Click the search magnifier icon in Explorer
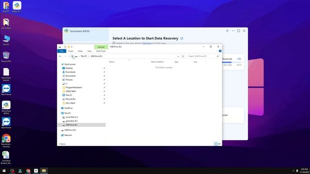The image size is (310, 174). click(x=217, y=56)
